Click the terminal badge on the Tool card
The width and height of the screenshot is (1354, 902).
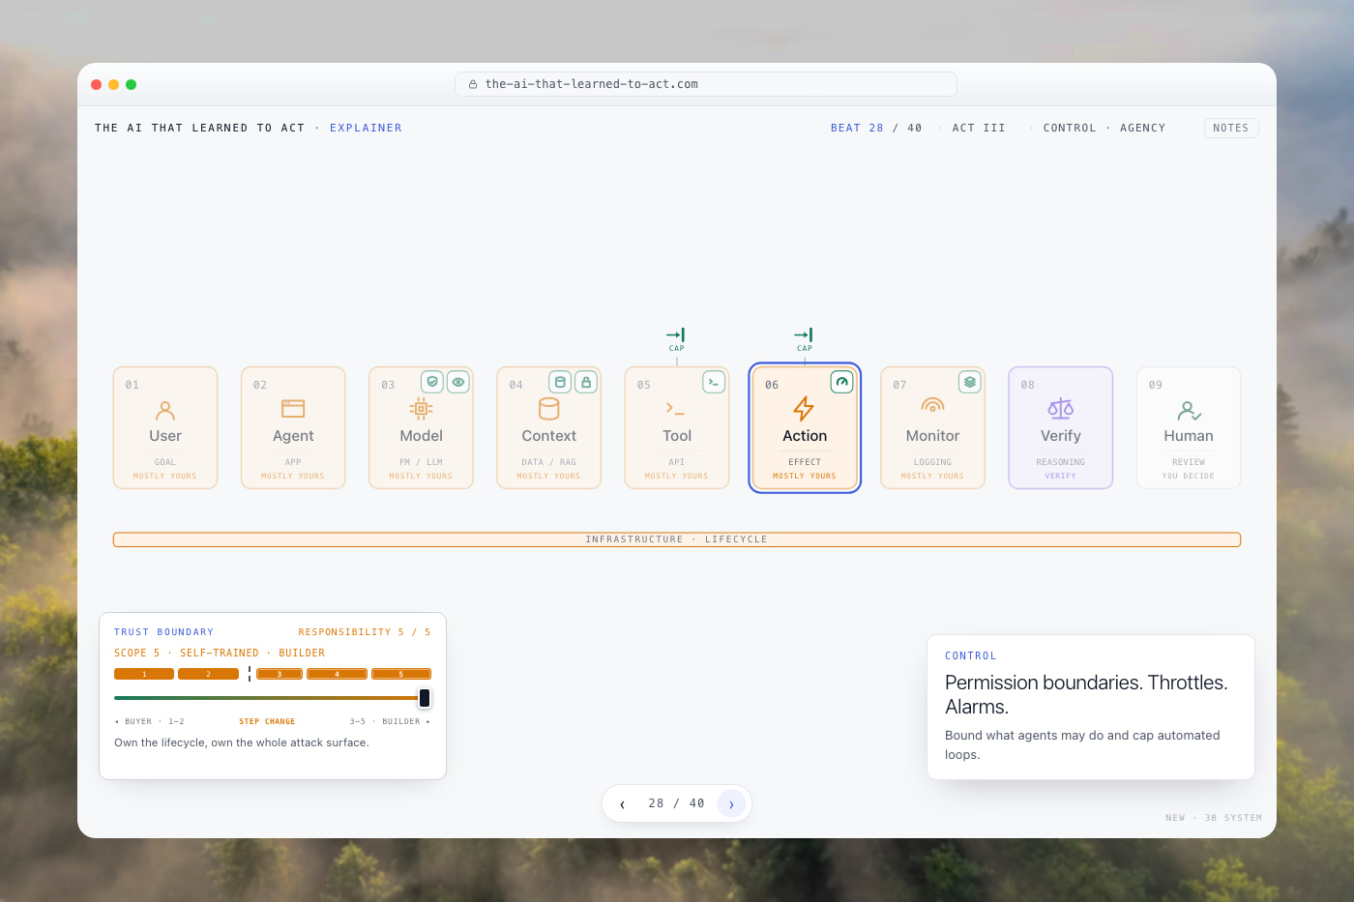tap(714, 382)
